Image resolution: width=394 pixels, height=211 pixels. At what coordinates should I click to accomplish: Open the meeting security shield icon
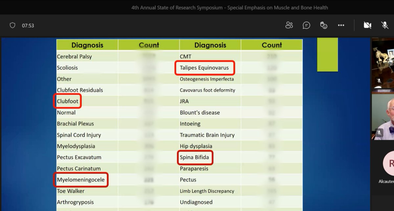(12, 25)
